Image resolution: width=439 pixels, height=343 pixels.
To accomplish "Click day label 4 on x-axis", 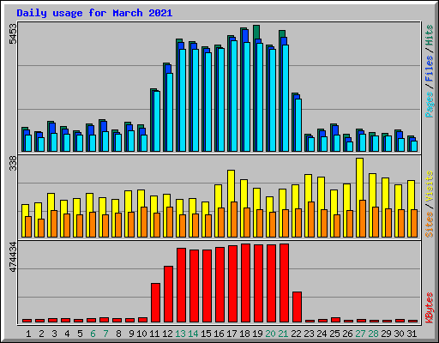I will pos(67,334).
